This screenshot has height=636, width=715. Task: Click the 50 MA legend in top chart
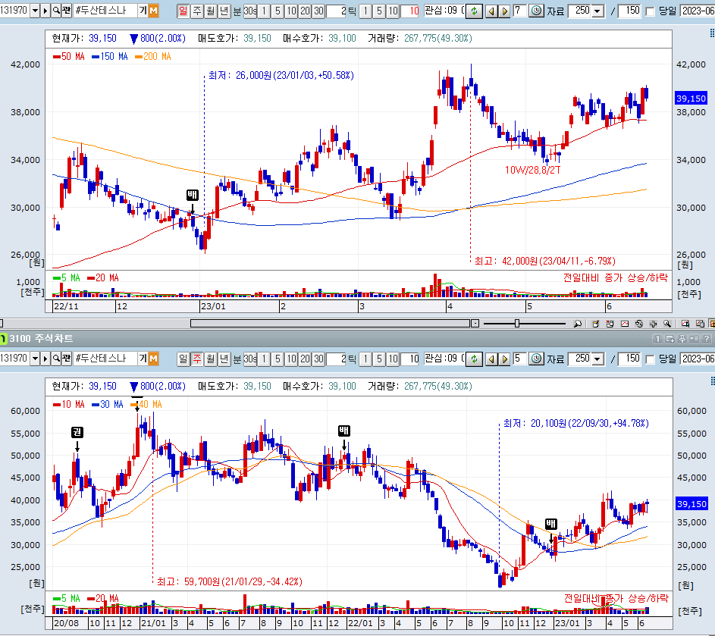pos(68,57)
